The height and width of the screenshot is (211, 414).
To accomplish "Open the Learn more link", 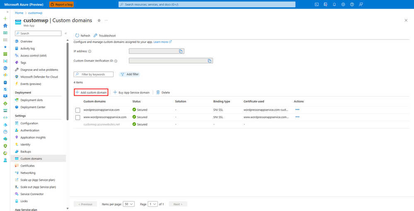I will pos(162,42).
